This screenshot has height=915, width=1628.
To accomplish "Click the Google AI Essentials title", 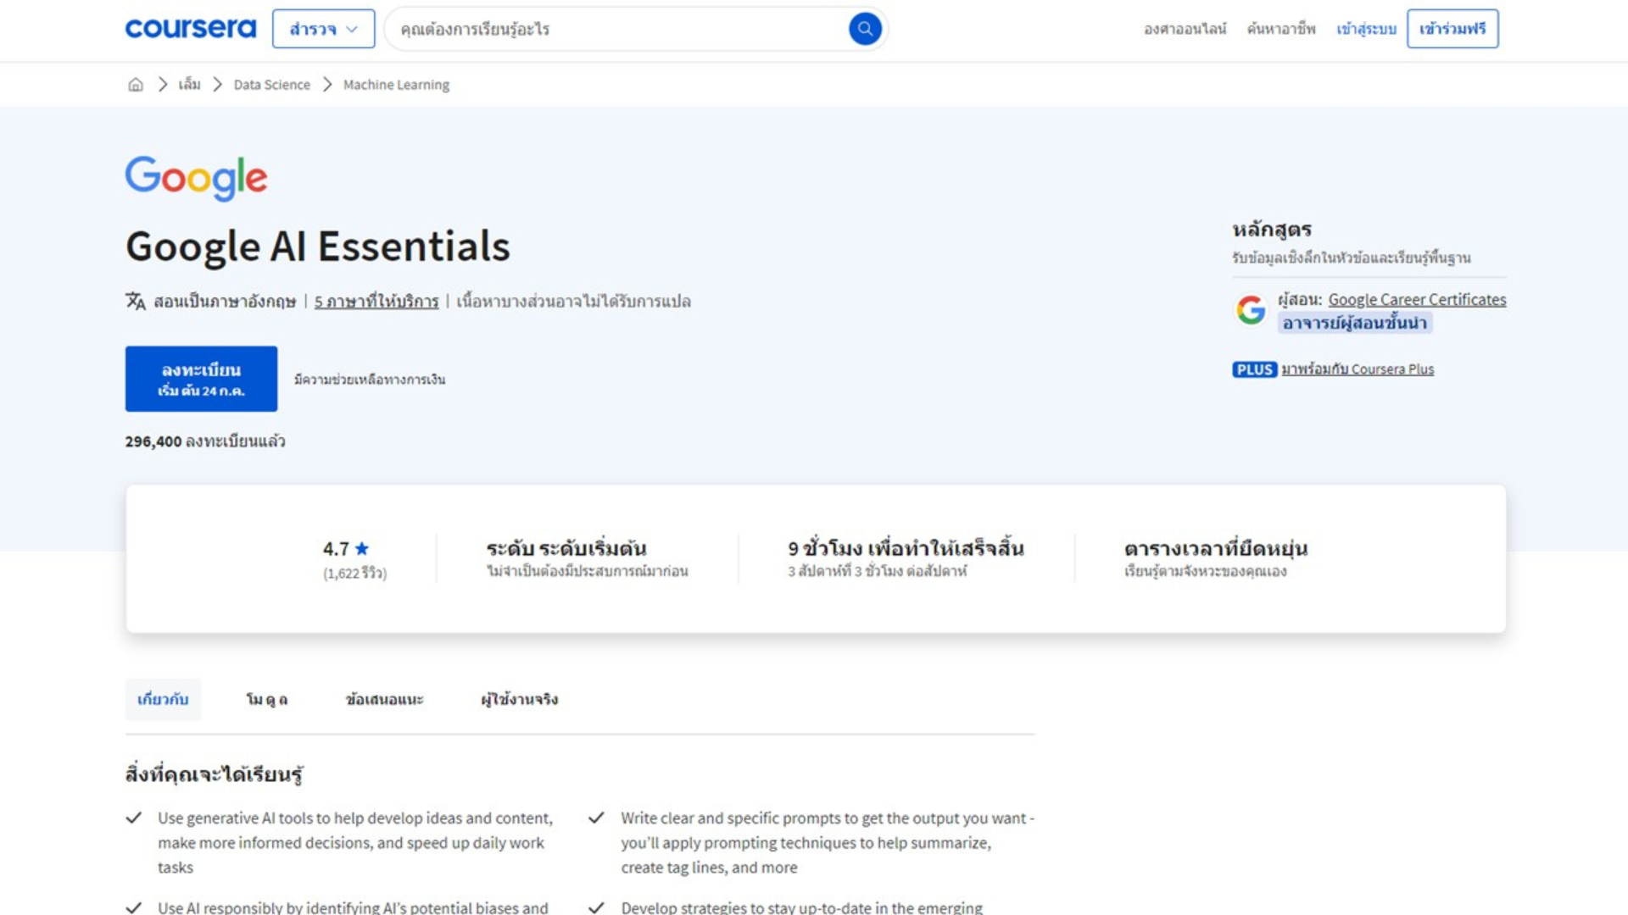I will [x=318, y=247].
